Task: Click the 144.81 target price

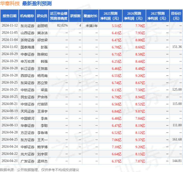Action: click(177, 161)
